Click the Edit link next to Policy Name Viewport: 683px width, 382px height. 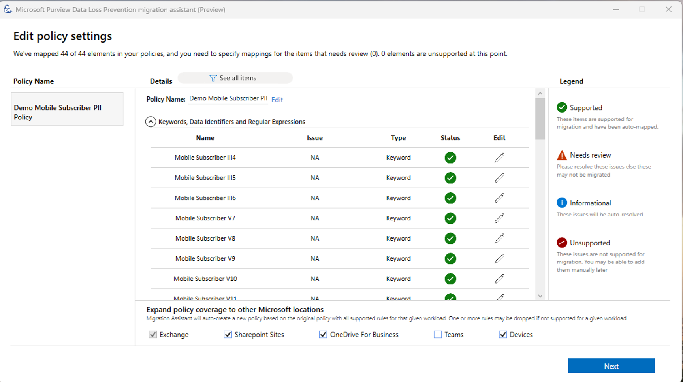point(277,99)
